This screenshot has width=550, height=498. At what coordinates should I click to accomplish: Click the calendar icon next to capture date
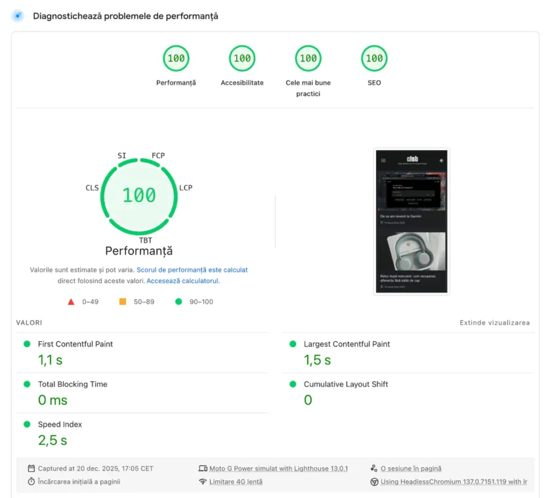coord(31,468)
